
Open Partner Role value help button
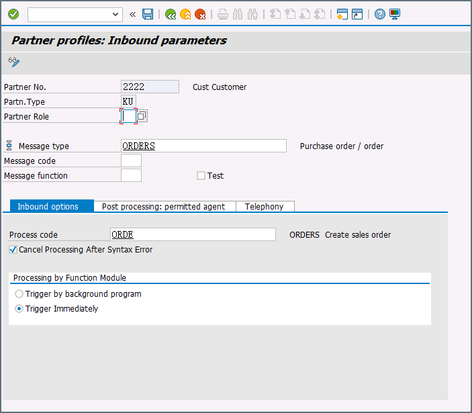[142, 116]
